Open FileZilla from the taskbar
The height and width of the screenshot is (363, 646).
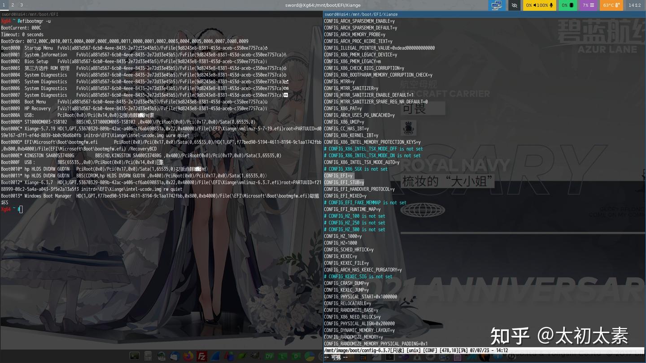tap(201, 356)
